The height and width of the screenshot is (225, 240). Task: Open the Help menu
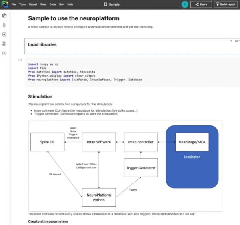(x=70, y=4)
